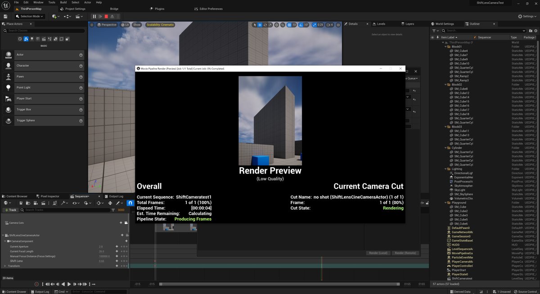
Task: Stop the play session with the red square
Action: pyautogui.click(x=106, y=16)
